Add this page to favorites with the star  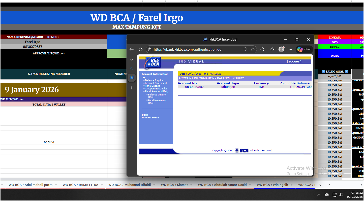click(253, 49)
